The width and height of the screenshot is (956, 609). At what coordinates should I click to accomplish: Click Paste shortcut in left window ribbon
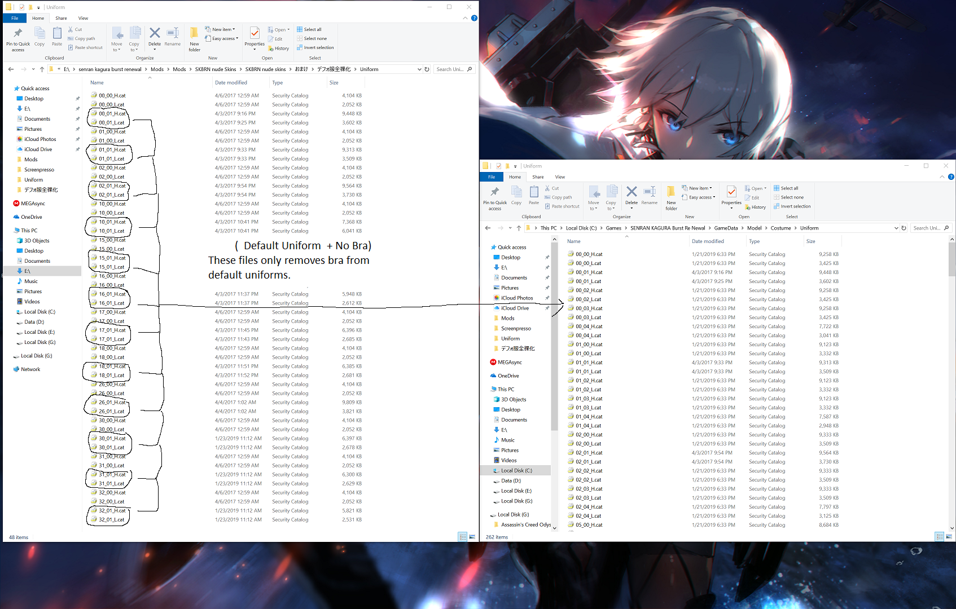[85, 47]
